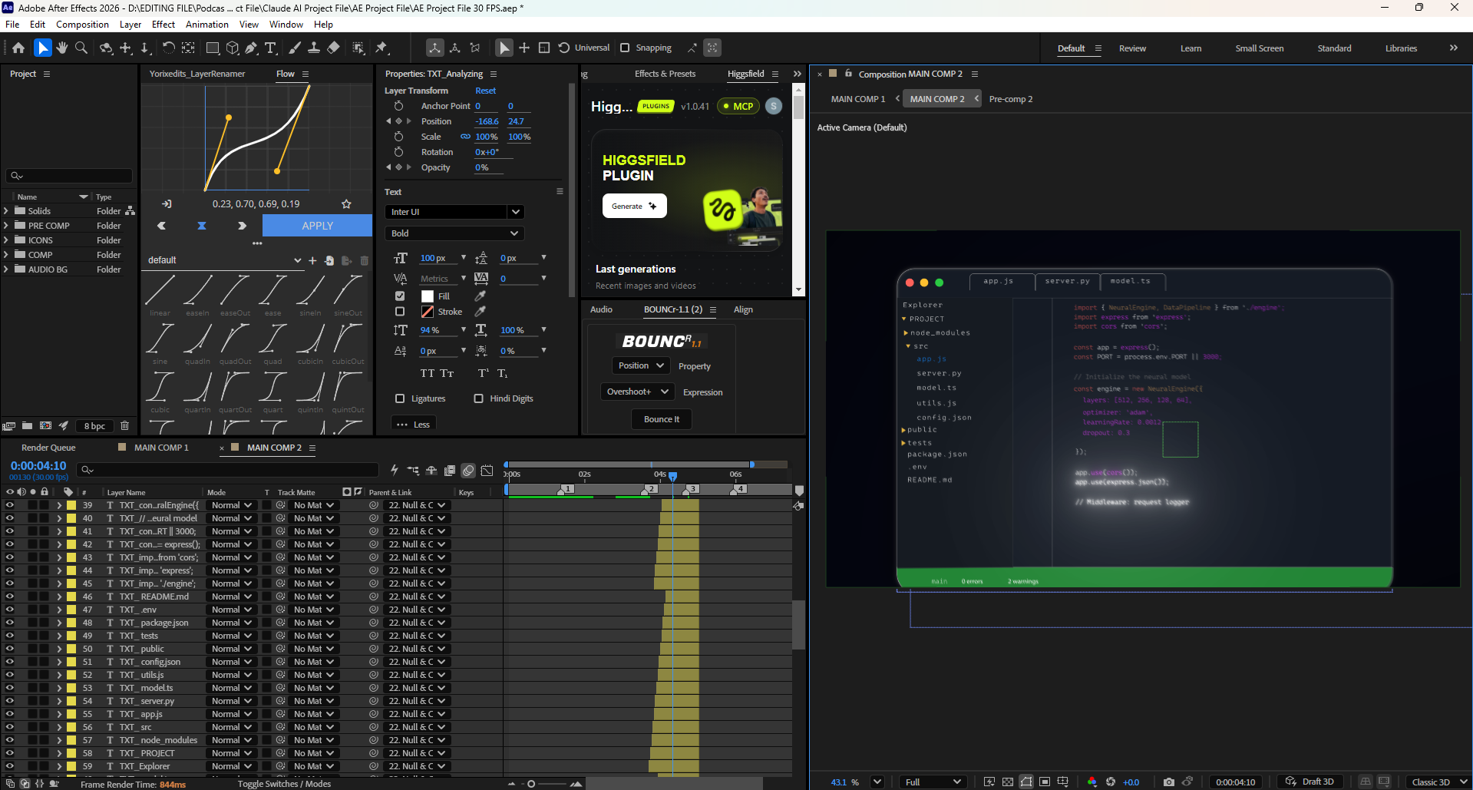Open Flow's default preset dropdown

click(223, 260)
